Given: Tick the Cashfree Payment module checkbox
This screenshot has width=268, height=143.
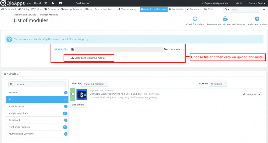Looking at the screenshot, I should 73,94.
